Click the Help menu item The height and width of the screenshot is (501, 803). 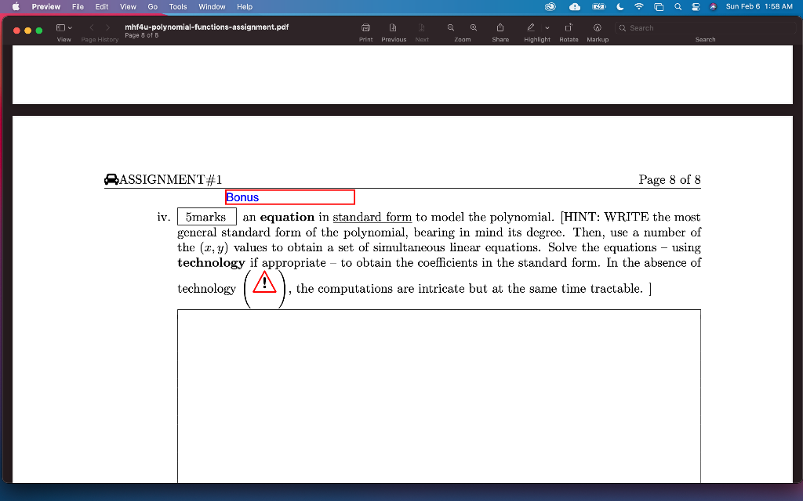click(245, 6)
